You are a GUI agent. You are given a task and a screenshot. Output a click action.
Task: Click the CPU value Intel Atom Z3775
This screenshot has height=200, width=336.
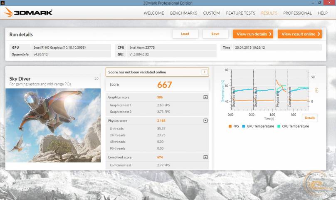click(x=142, y=47)
